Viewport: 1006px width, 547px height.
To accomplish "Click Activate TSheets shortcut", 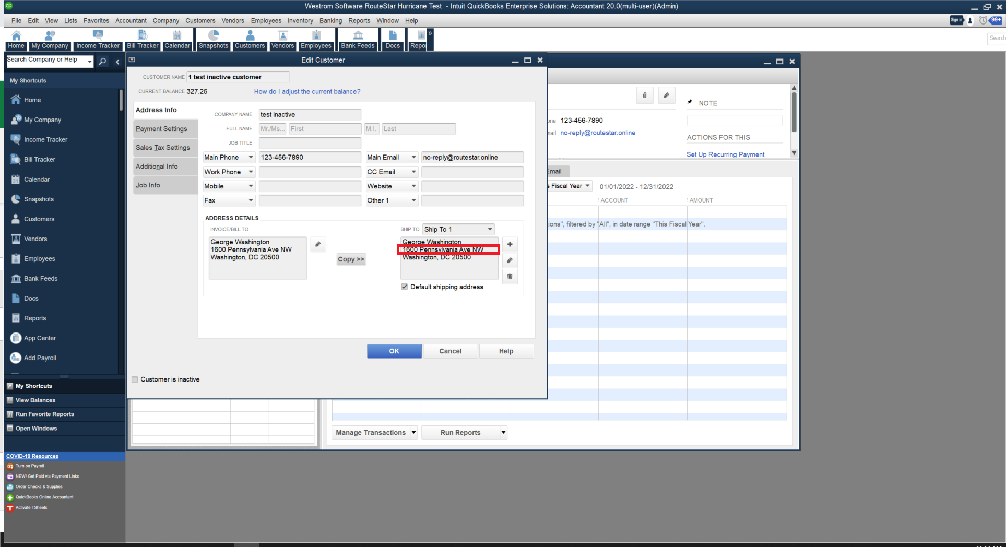I will tap(31, 508).
